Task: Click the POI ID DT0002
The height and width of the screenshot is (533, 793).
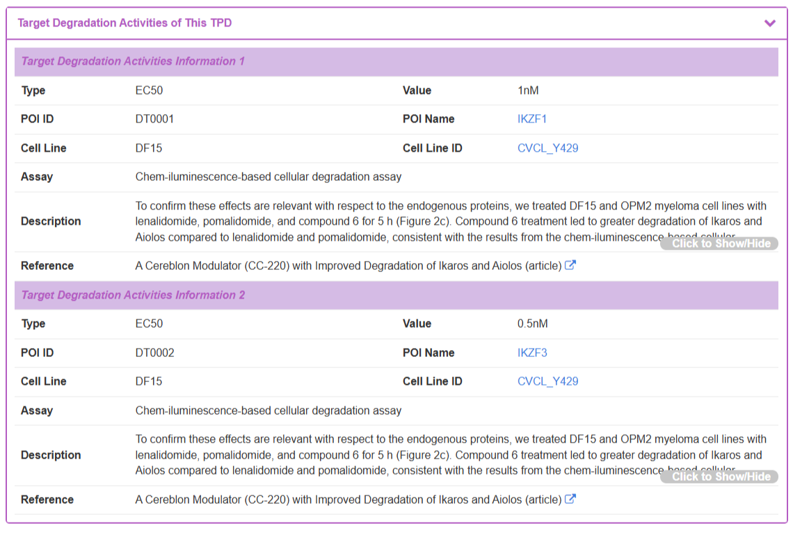Action: (x=154, y=353)
